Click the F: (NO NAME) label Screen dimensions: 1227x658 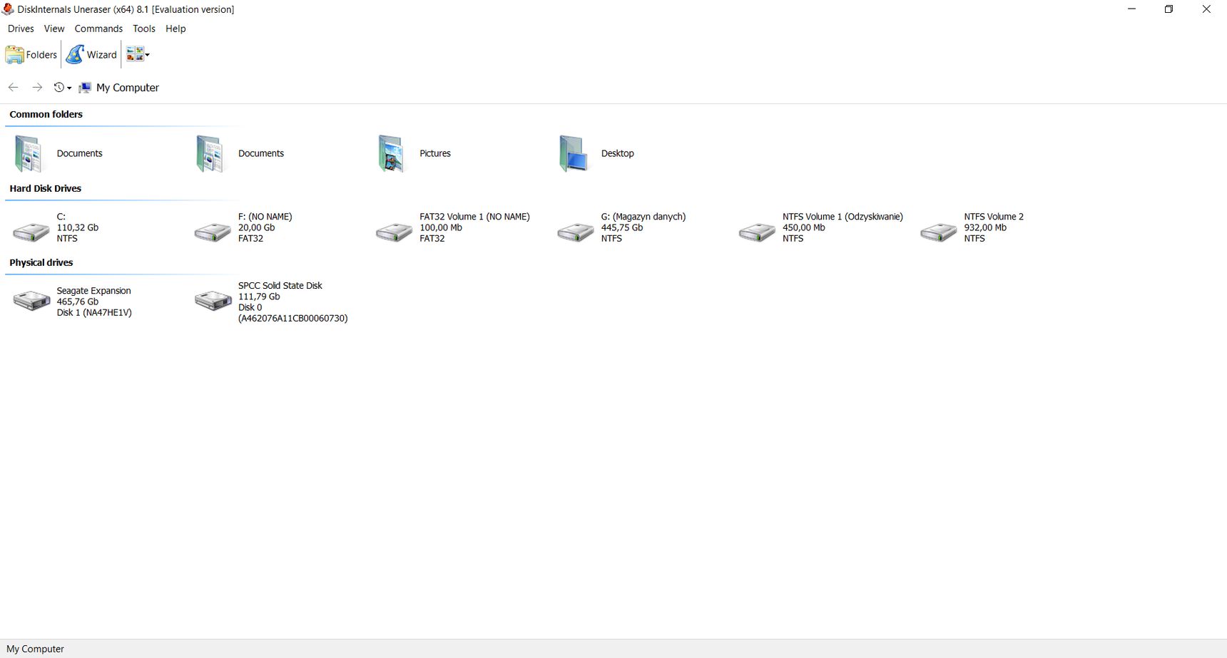point(265,217)
